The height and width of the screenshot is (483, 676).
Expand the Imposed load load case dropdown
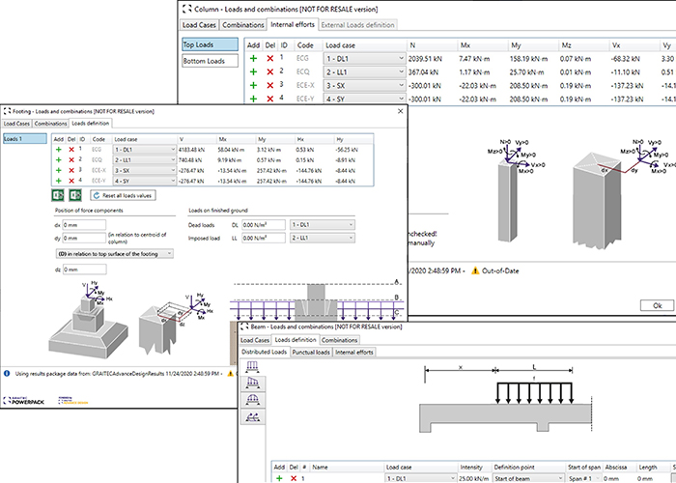point(323,238)
